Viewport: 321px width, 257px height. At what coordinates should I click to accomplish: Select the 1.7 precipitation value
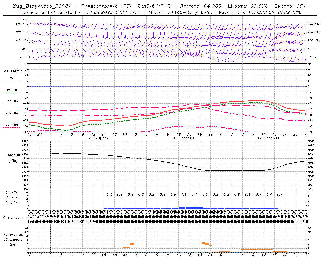(195, 194)
